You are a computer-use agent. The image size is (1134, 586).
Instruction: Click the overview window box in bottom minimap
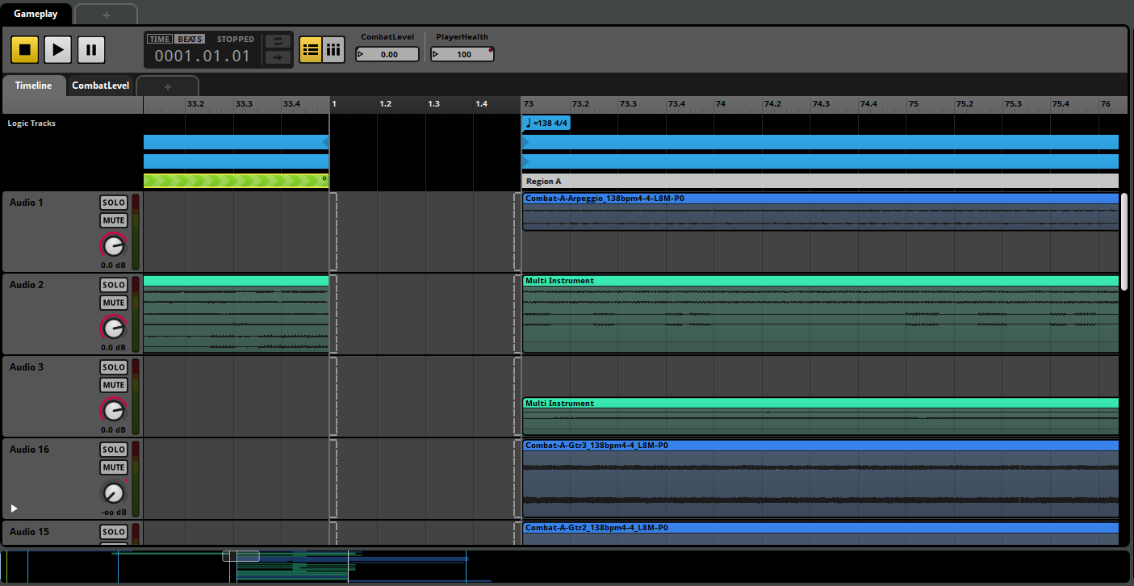tap(241, 556)
